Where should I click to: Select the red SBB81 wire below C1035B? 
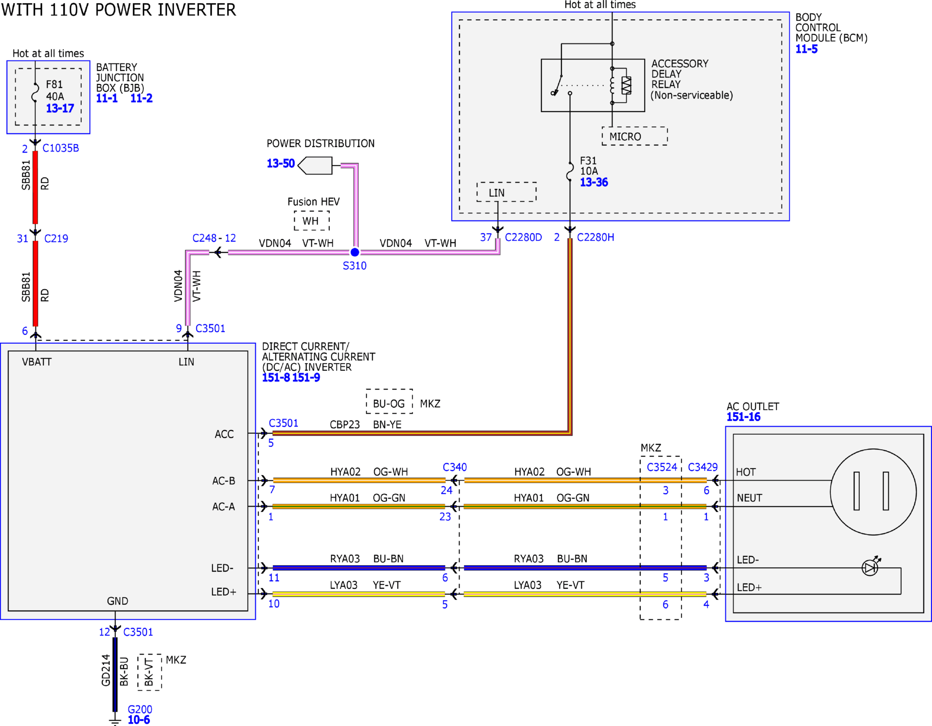tap(35, 187)
